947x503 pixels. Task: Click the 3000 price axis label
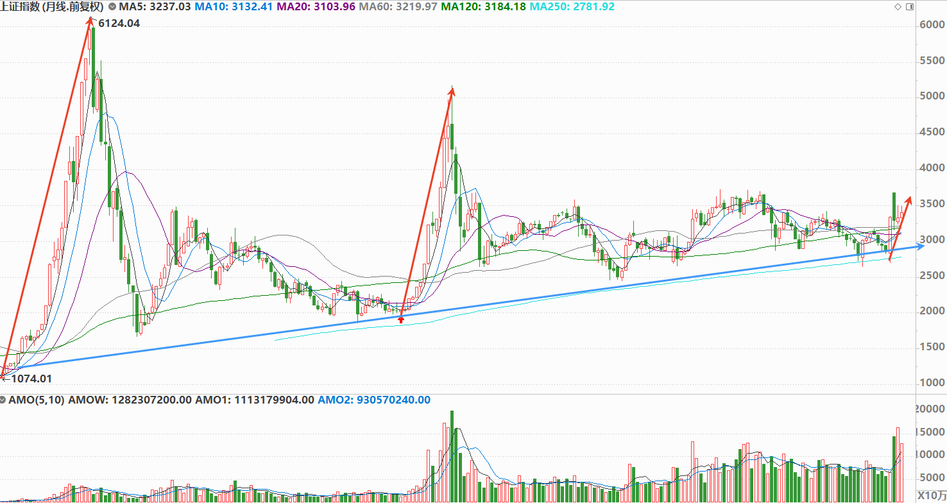[x=932, y=240]
